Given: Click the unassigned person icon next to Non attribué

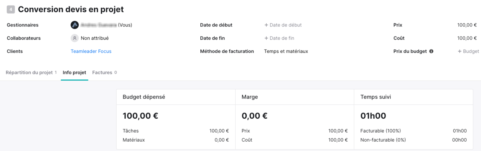Looking at the screenshot, I should click(75, 38).
